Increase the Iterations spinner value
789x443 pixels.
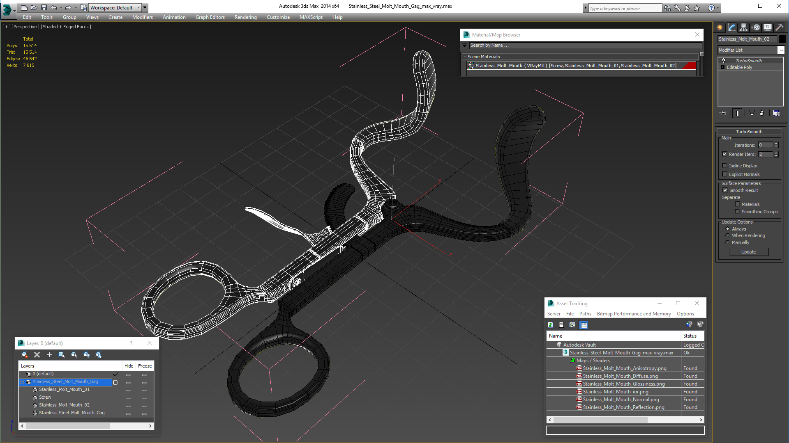(x=776, y=144)
